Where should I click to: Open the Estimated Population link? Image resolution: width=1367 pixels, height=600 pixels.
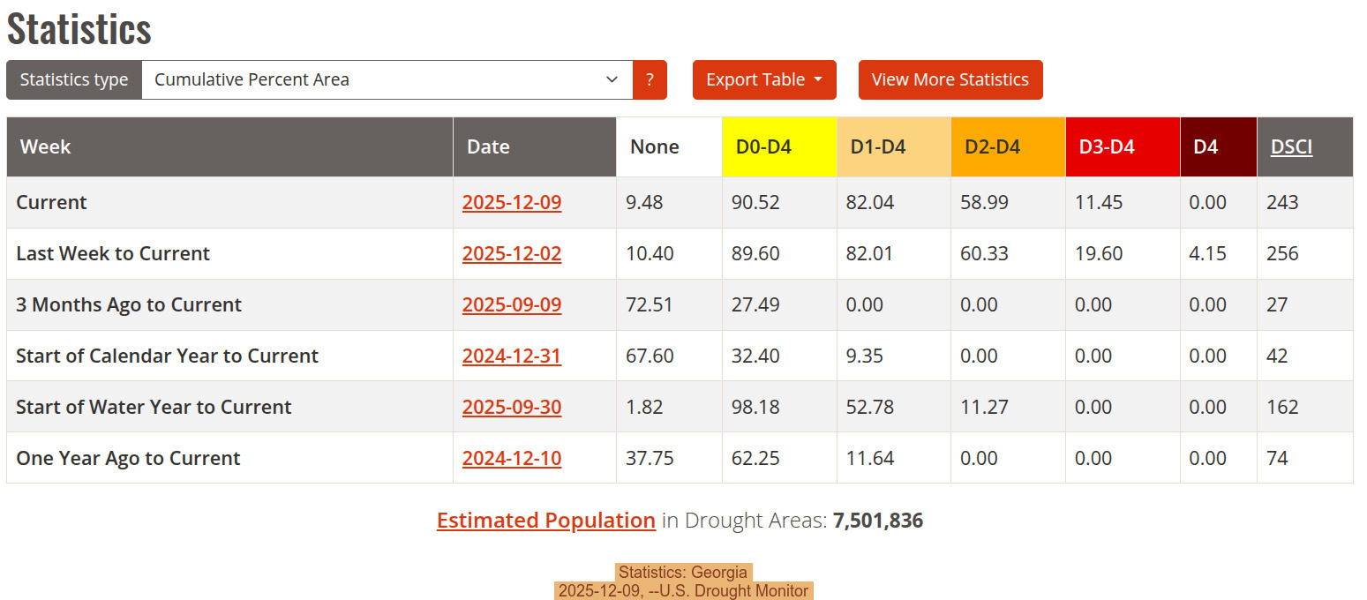click(x=545, y=520)
